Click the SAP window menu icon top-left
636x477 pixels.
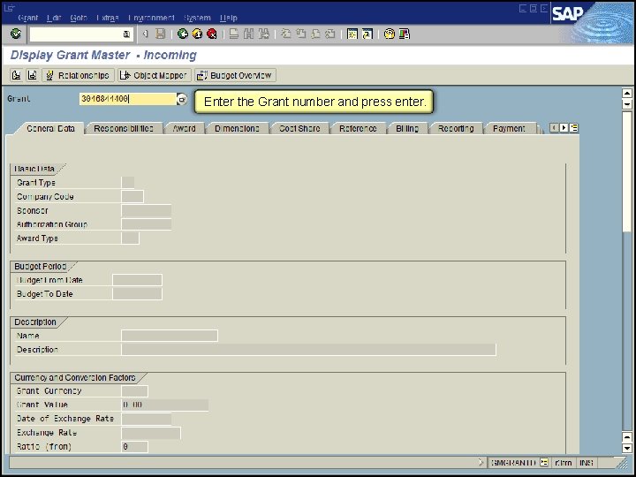point(10,8)
